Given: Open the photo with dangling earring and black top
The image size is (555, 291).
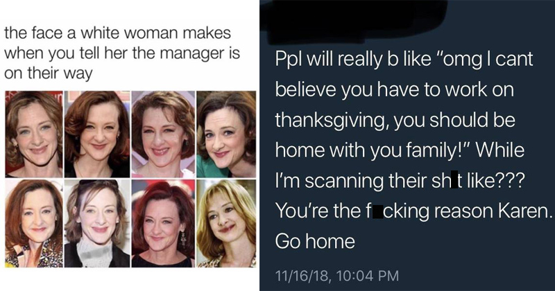Looking at the screenshot, I should pos(163,223).
